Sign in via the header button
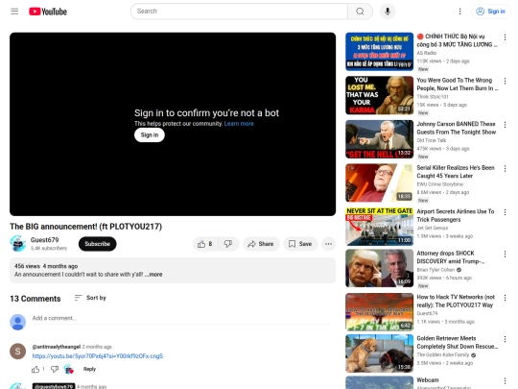Image resolution: width=518 pixels, height=389 pixels. [491, 12]
